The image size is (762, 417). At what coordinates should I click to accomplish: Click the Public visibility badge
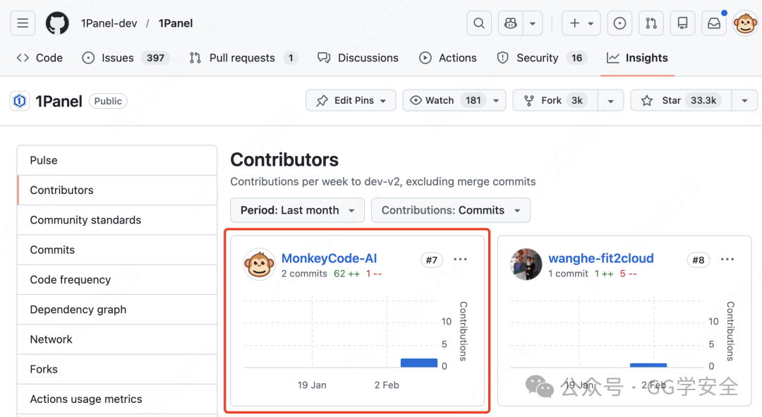108,101
